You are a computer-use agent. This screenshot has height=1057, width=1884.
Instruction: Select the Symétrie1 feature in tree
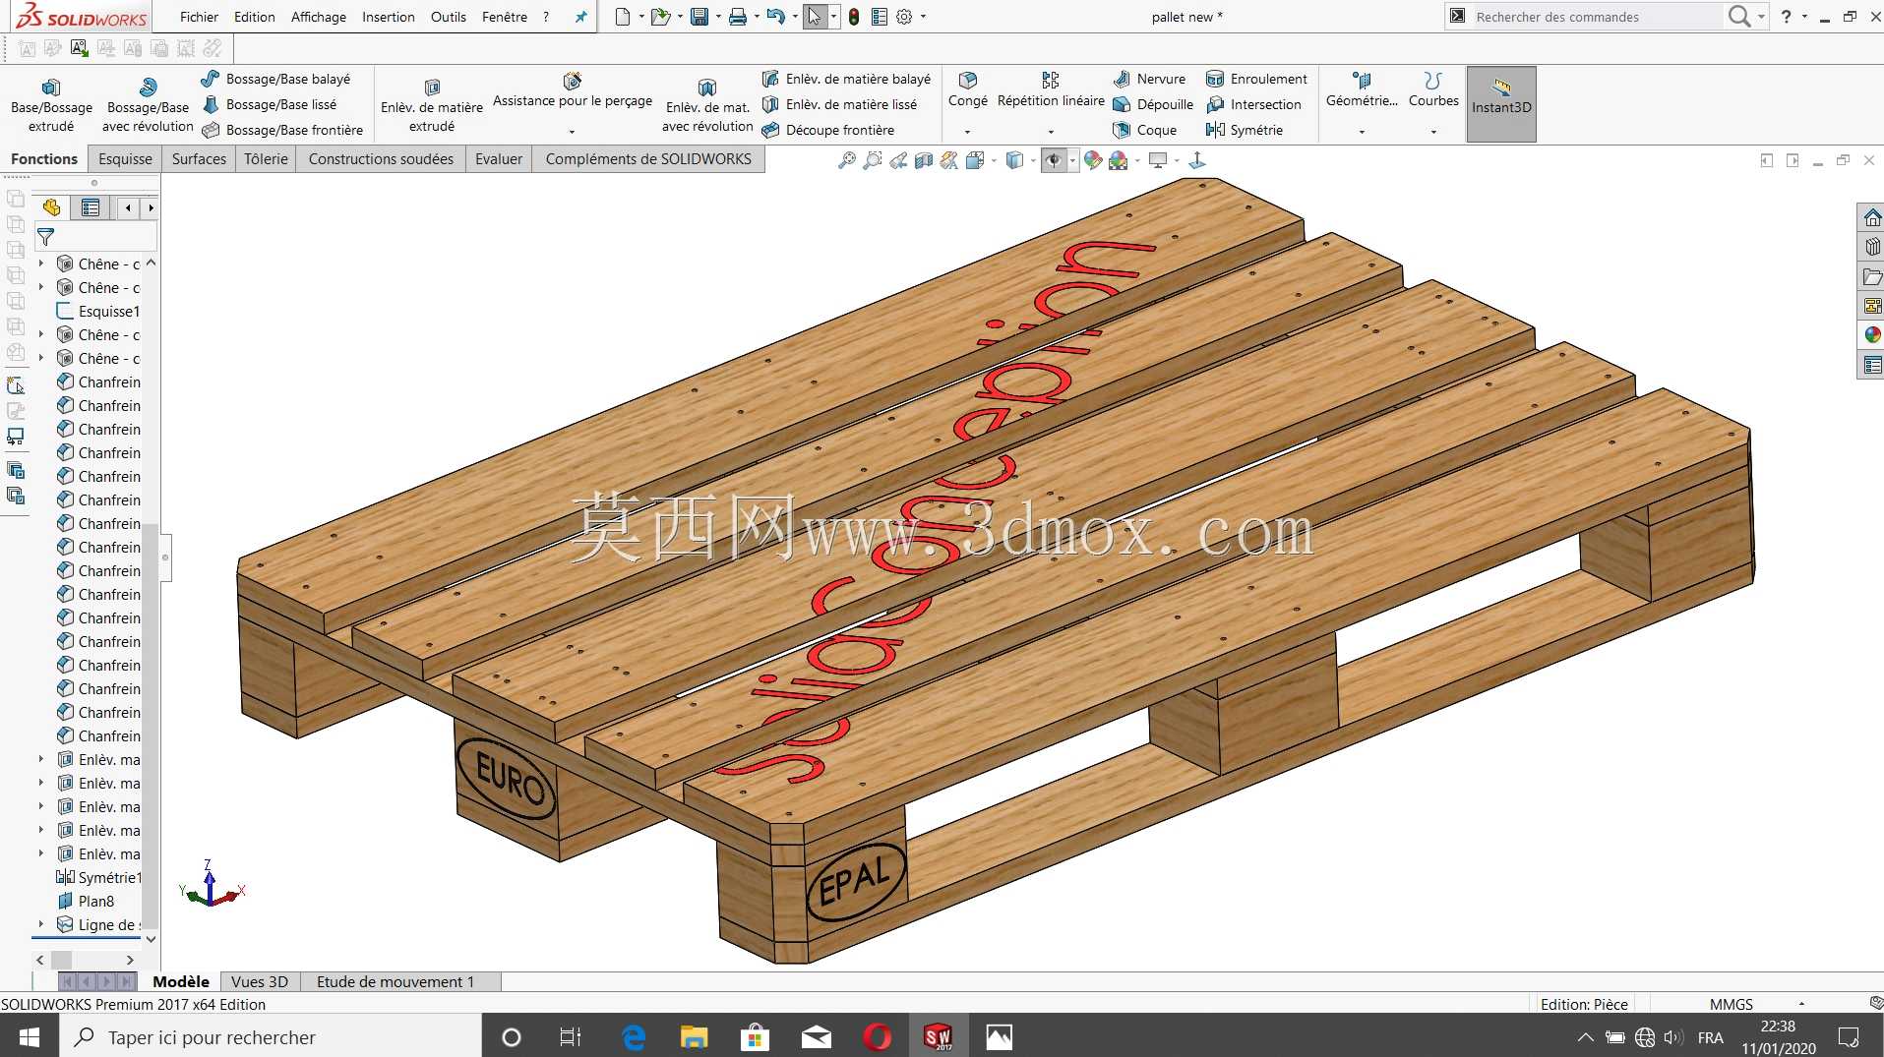pyautogui.click(x=98, y=877)
